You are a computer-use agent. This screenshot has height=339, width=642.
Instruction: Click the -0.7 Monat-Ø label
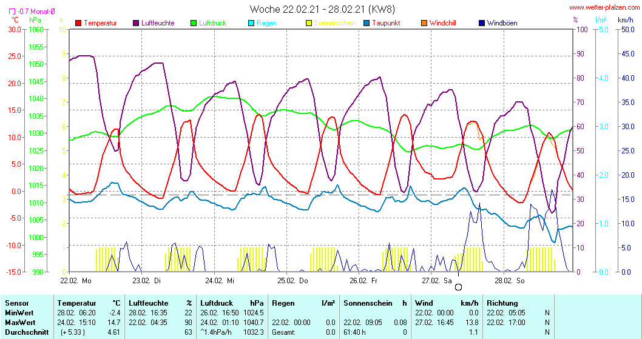click(x=36, y=12)
